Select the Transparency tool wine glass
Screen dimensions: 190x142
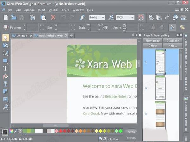(5, 84)
